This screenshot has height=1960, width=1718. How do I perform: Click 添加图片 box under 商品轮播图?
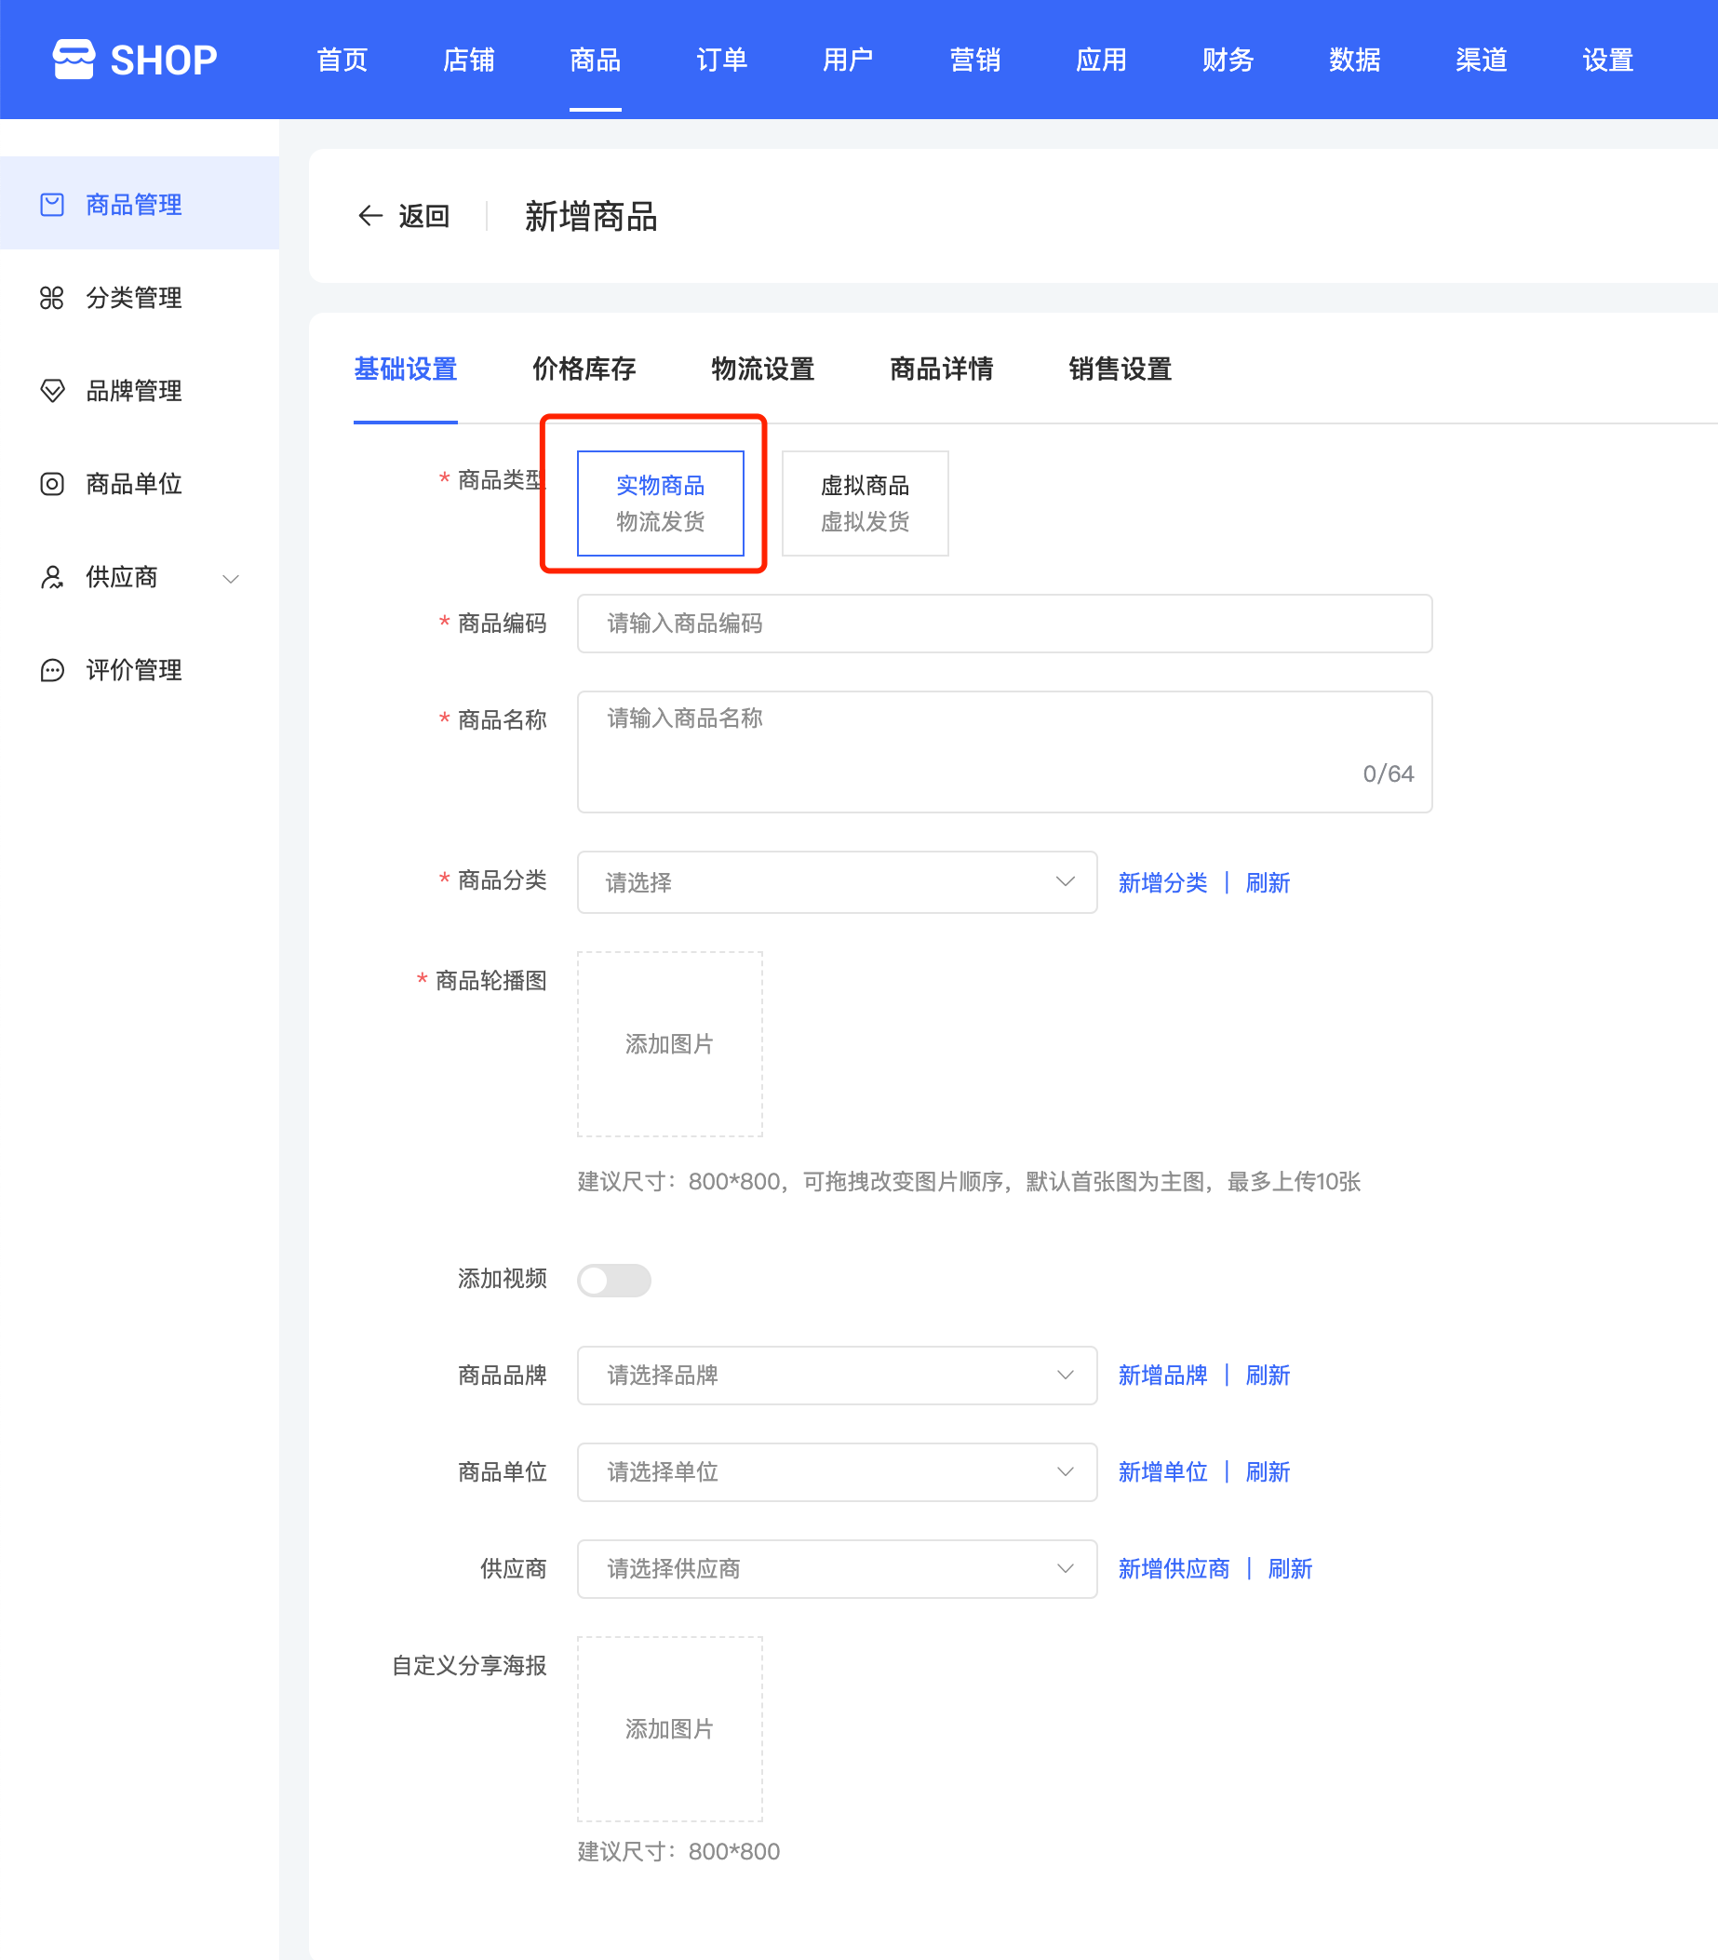669,1043
